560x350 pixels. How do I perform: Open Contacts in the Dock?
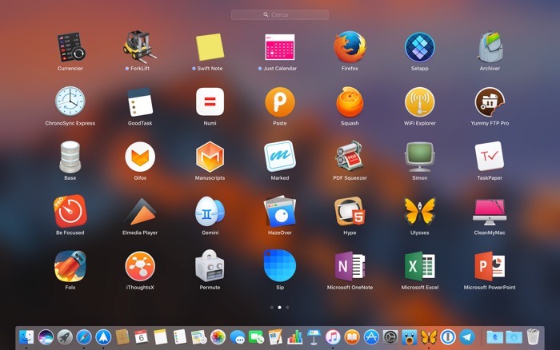122,336
